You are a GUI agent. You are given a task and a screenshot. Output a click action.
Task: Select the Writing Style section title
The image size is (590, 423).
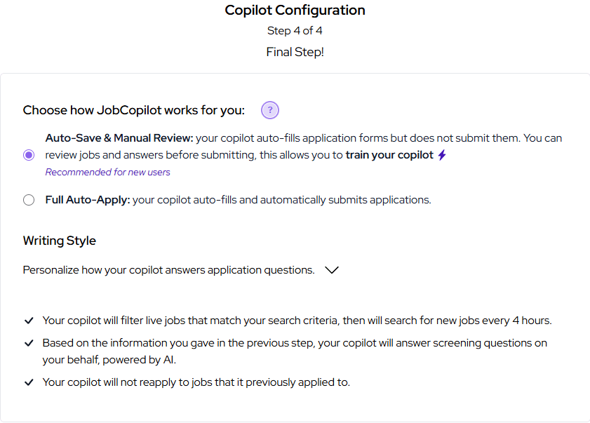point(59,241)
